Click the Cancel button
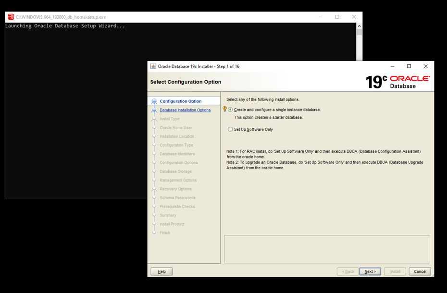The width and height of the screenshot is (447, 293). click(x=420, y=271)
